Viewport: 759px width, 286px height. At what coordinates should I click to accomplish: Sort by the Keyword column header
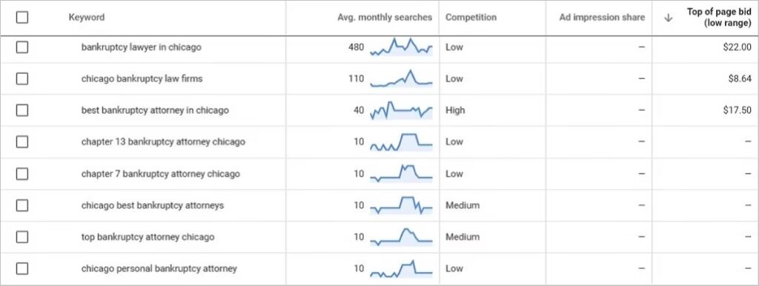[x=87, y=17]
